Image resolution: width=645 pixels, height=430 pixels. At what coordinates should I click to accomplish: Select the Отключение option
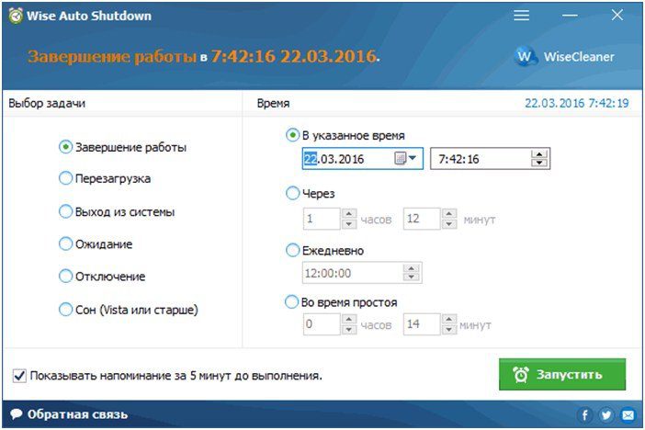pyautogui.click(x=102, y=277)
